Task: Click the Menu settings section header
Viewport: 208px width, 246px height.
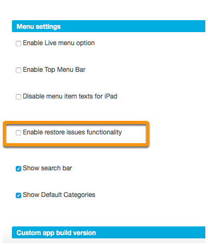Action: [x=109, y=26]
